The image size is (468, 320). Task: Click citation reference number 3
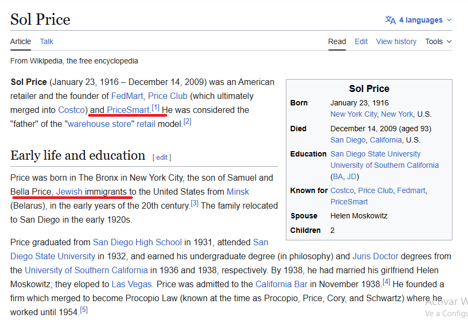click(195, 204)
